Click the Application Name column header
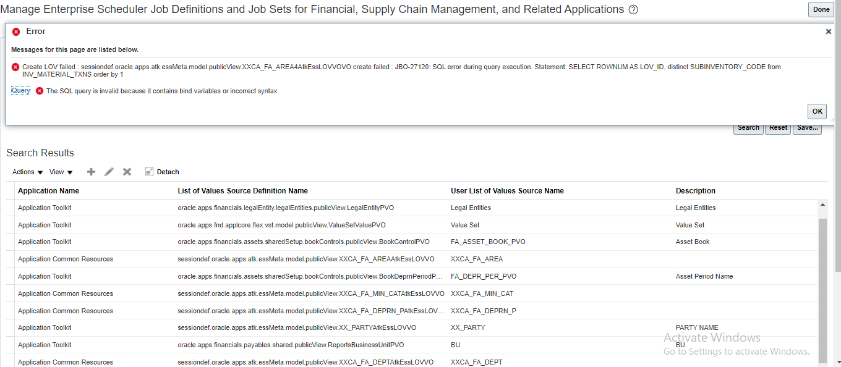Image resolution: width=841 pixels, height=367 pixels. point(48,191)
